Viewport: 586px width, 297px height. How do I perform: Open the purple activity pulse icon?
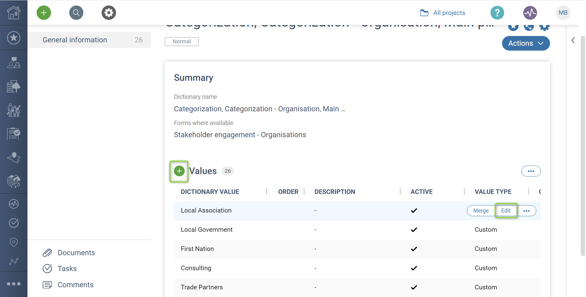tap(530, 13)
